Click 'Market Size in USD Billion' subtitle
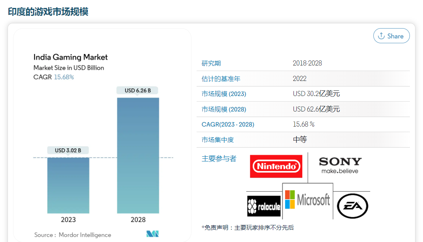Viewport: 423px width, 242px height. coord(69,68)
